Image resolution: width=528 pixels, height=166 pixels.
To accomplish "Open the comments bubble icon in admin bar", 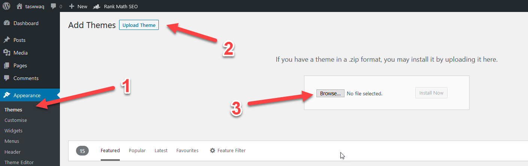I will pos(54,6).
